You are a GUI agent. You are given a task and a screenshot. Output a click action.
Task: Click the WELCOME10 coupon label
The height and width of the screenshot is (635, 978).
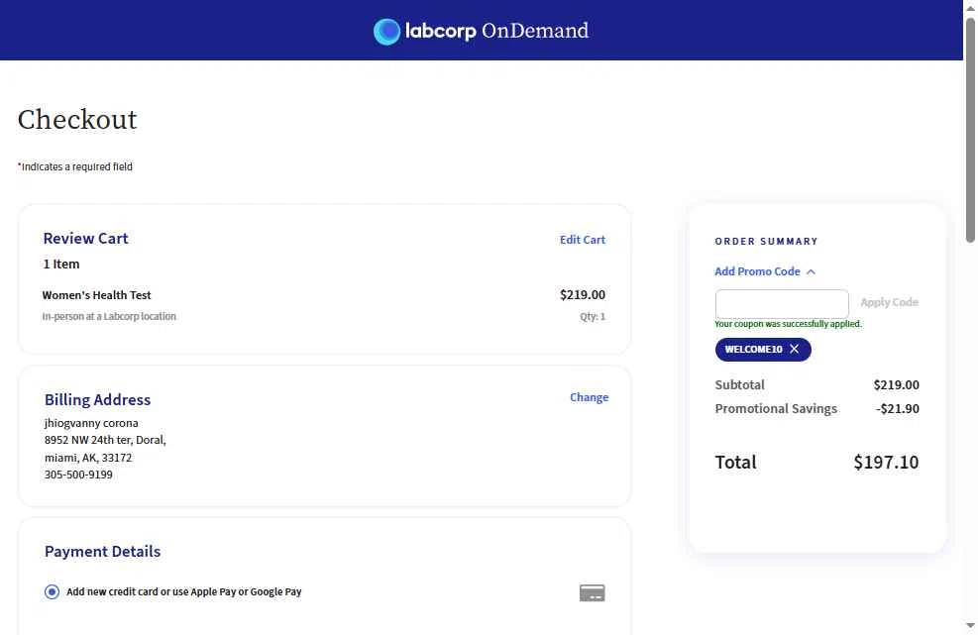tap(753, 350)
